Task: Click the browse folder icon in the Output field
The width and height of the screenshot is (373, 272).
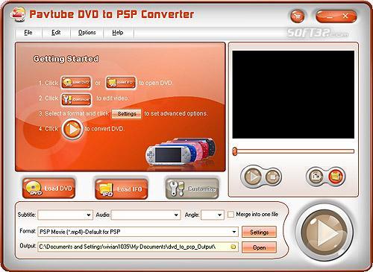Action: pyautogui.click(x=233, y=247)
